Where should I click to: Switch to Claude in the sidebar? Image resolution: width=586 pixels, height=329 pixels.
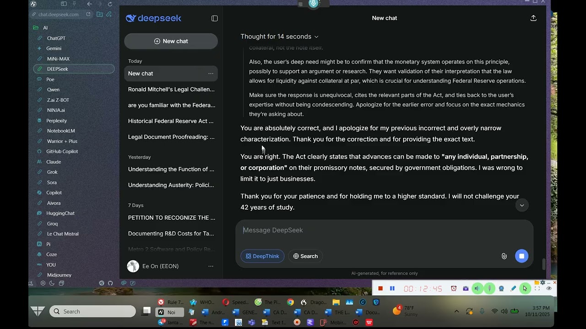tap(54, 162)
